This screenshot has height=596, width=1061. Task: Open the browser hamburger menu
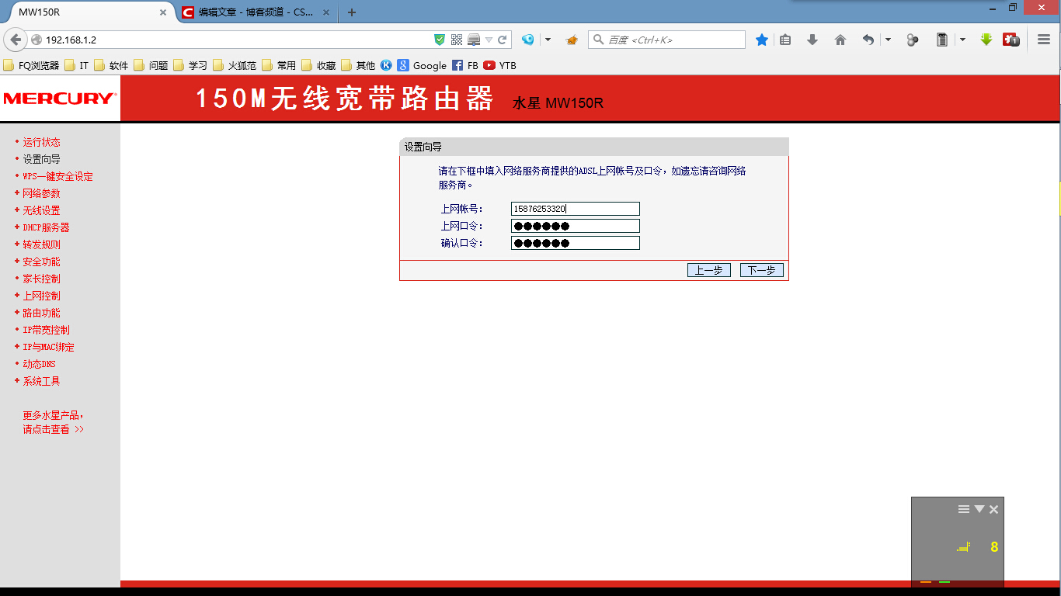(1044, 40)
